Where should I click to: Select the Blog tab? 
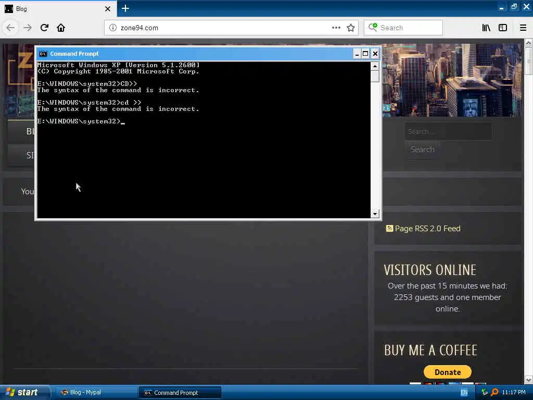(58, 9)
